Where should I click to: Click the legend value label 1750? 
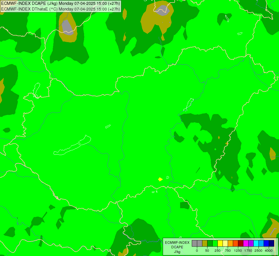pos(248,251)
